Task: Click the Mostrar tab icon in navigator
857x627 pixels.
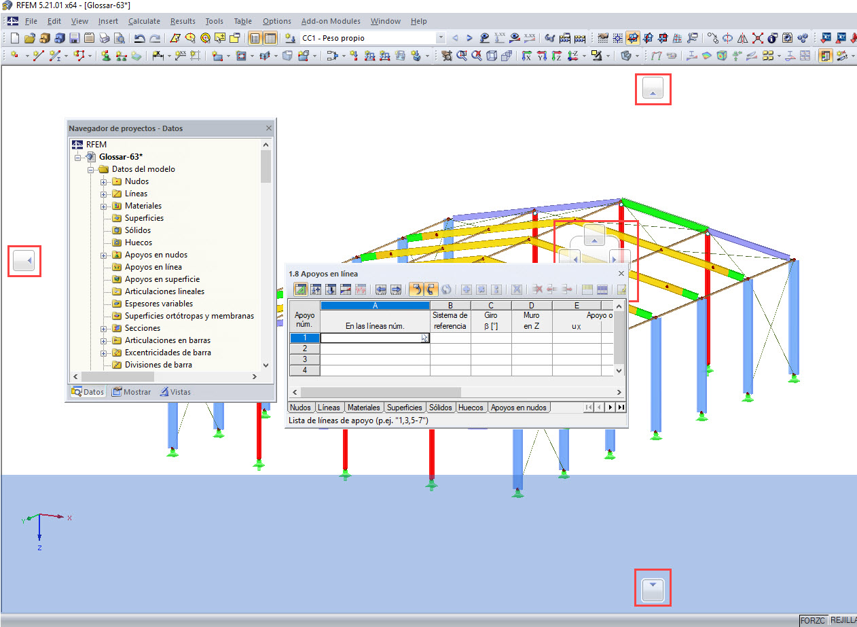Action: [116, 392]
